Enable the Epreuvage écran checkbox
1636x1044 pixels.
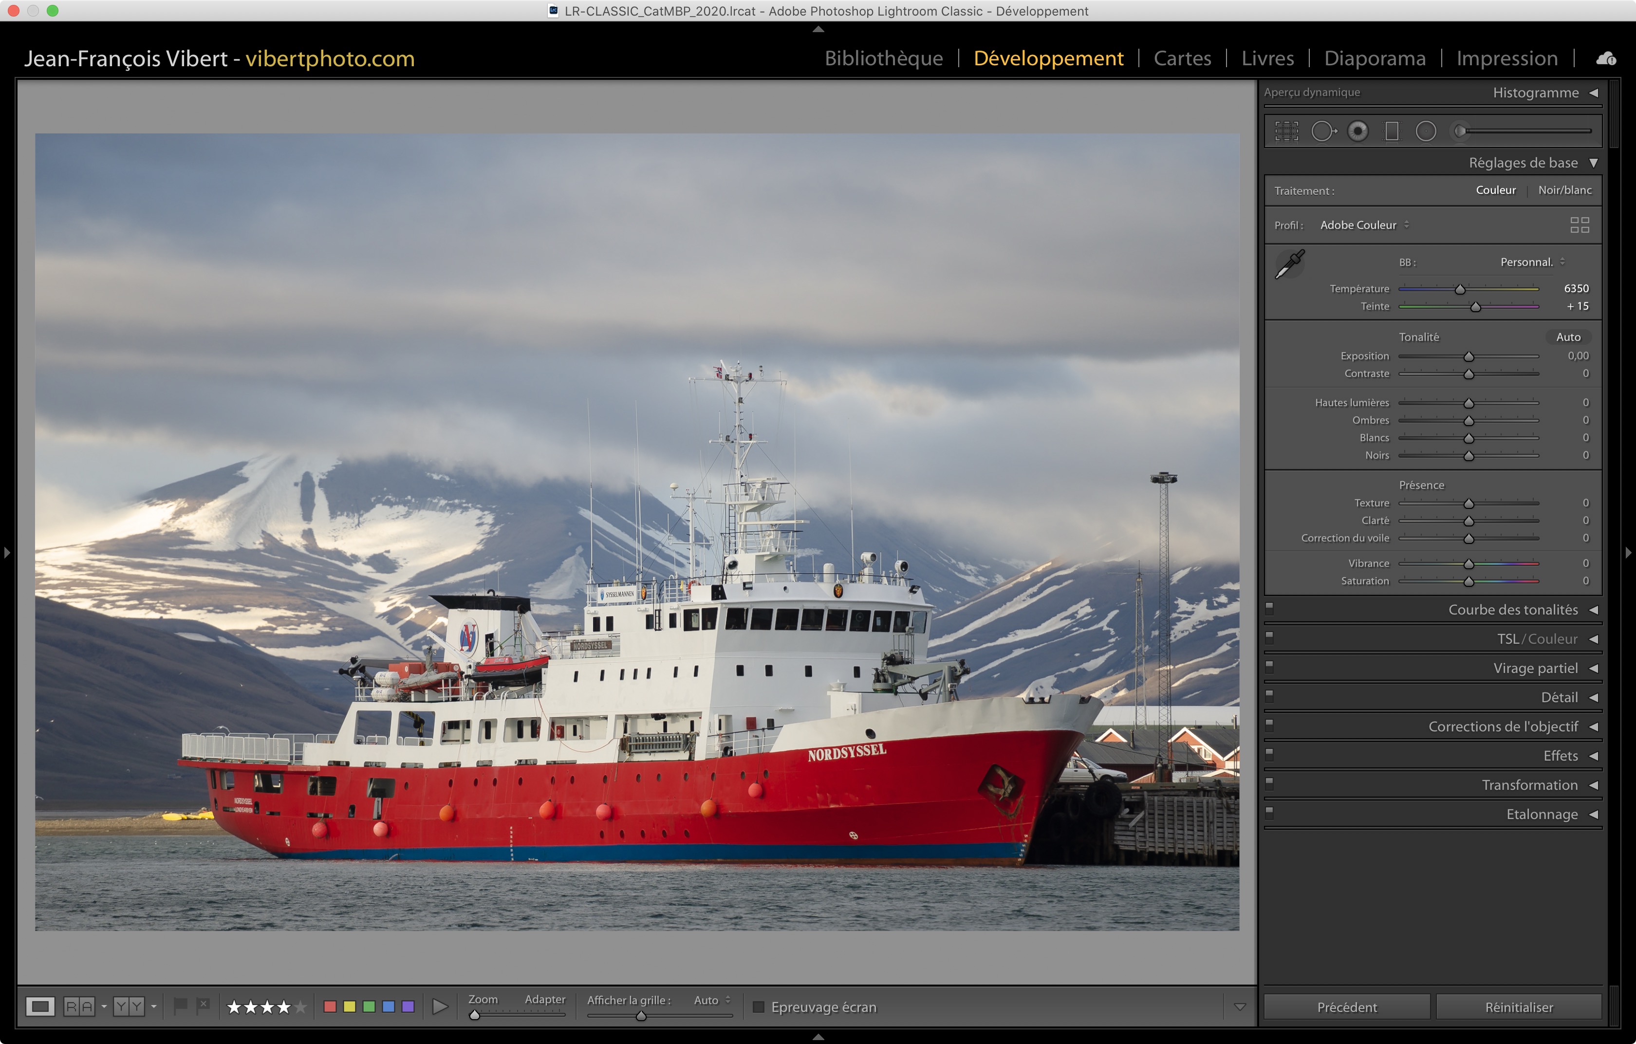pos(758,1007)
